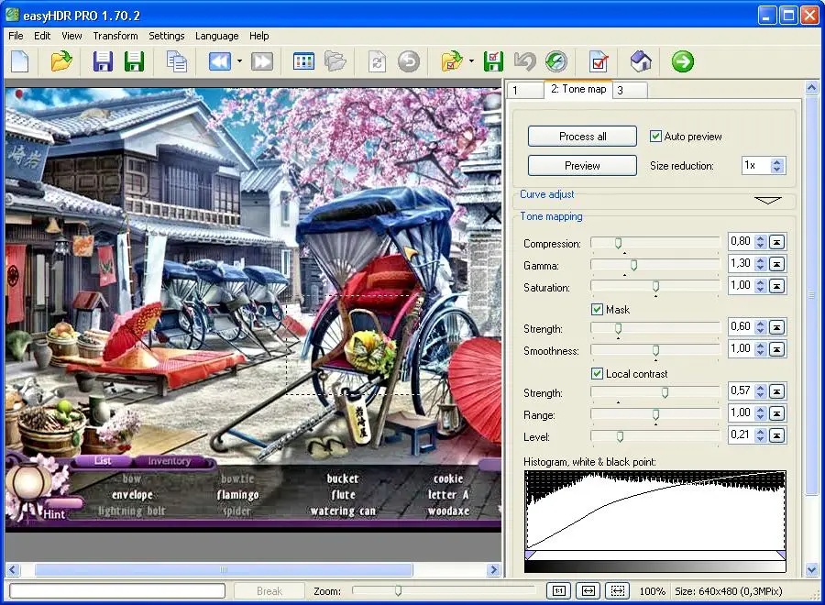The image size is (825, 605).
Task: Open the Transform menu
Action: (x=115, y=36)
